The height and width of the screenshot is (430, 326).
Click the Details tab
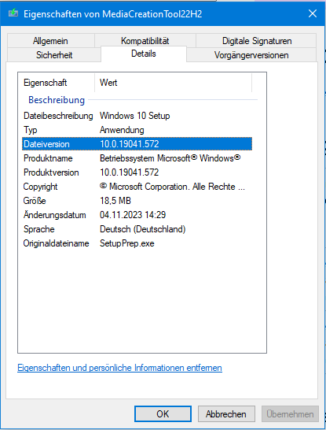tap(144, 54)
